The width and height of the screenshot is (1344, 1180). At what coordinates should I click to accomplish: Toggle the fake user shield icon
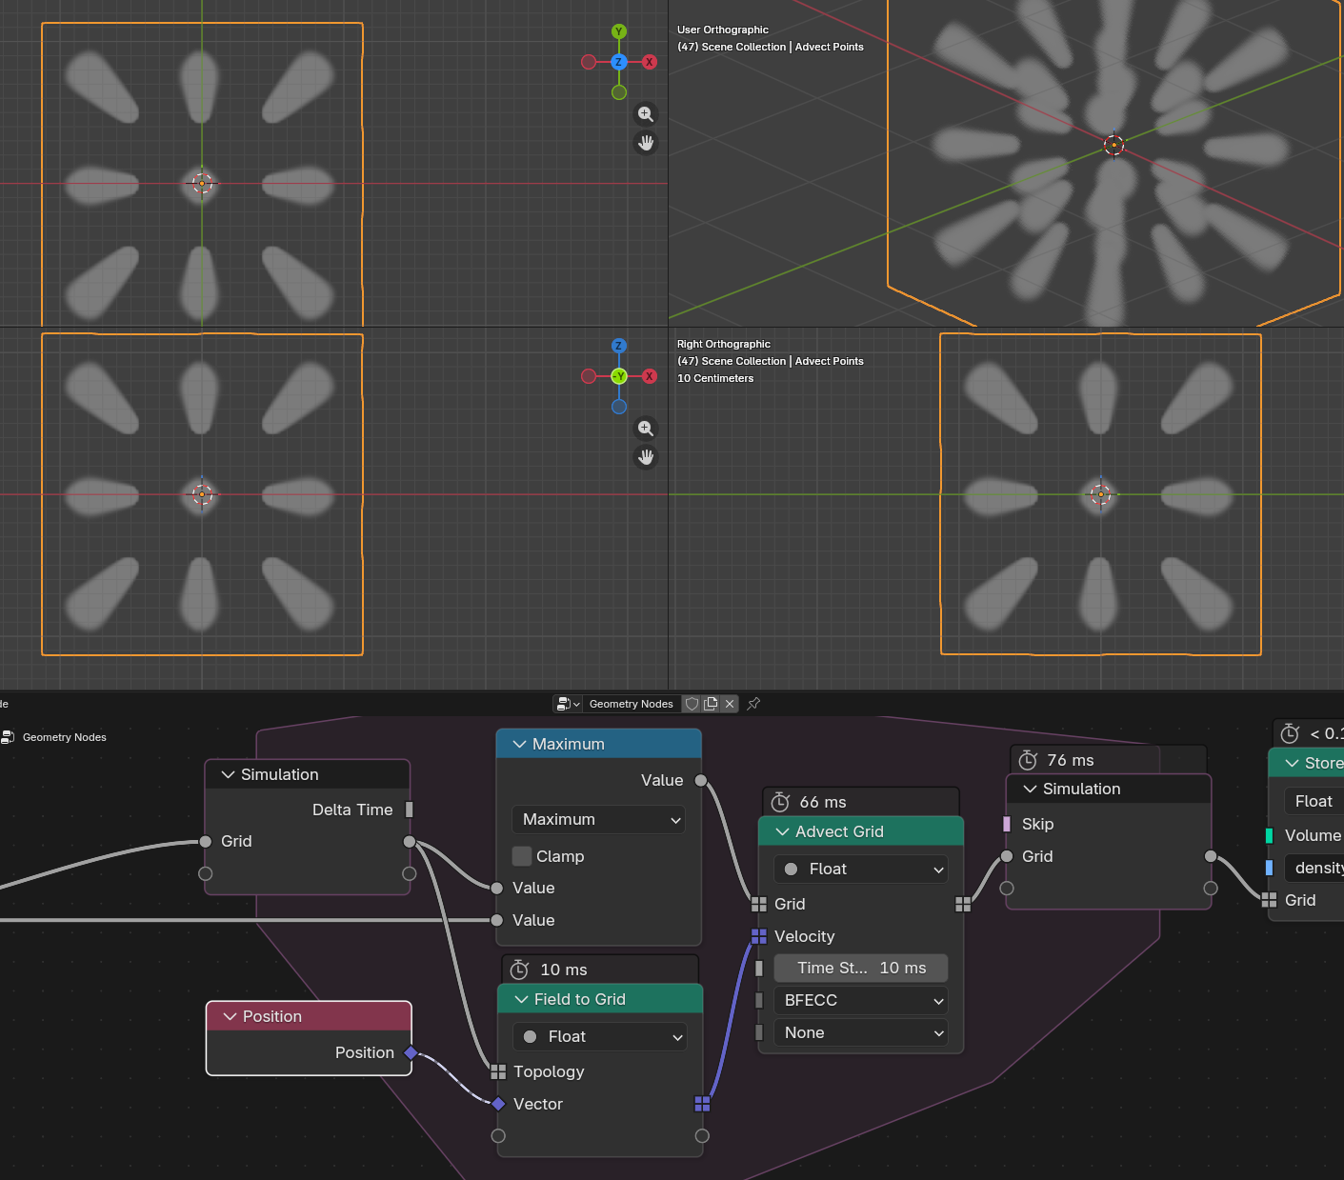[692, 704]
